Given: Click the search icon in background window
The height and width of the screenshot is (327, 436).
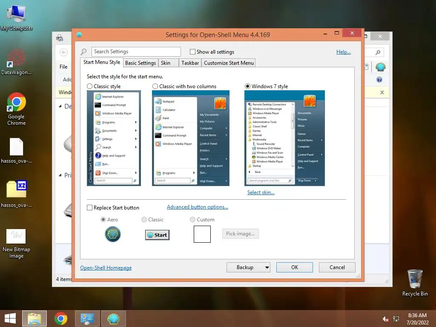Looking at the screenshot, I should click(x=378, y=52).
